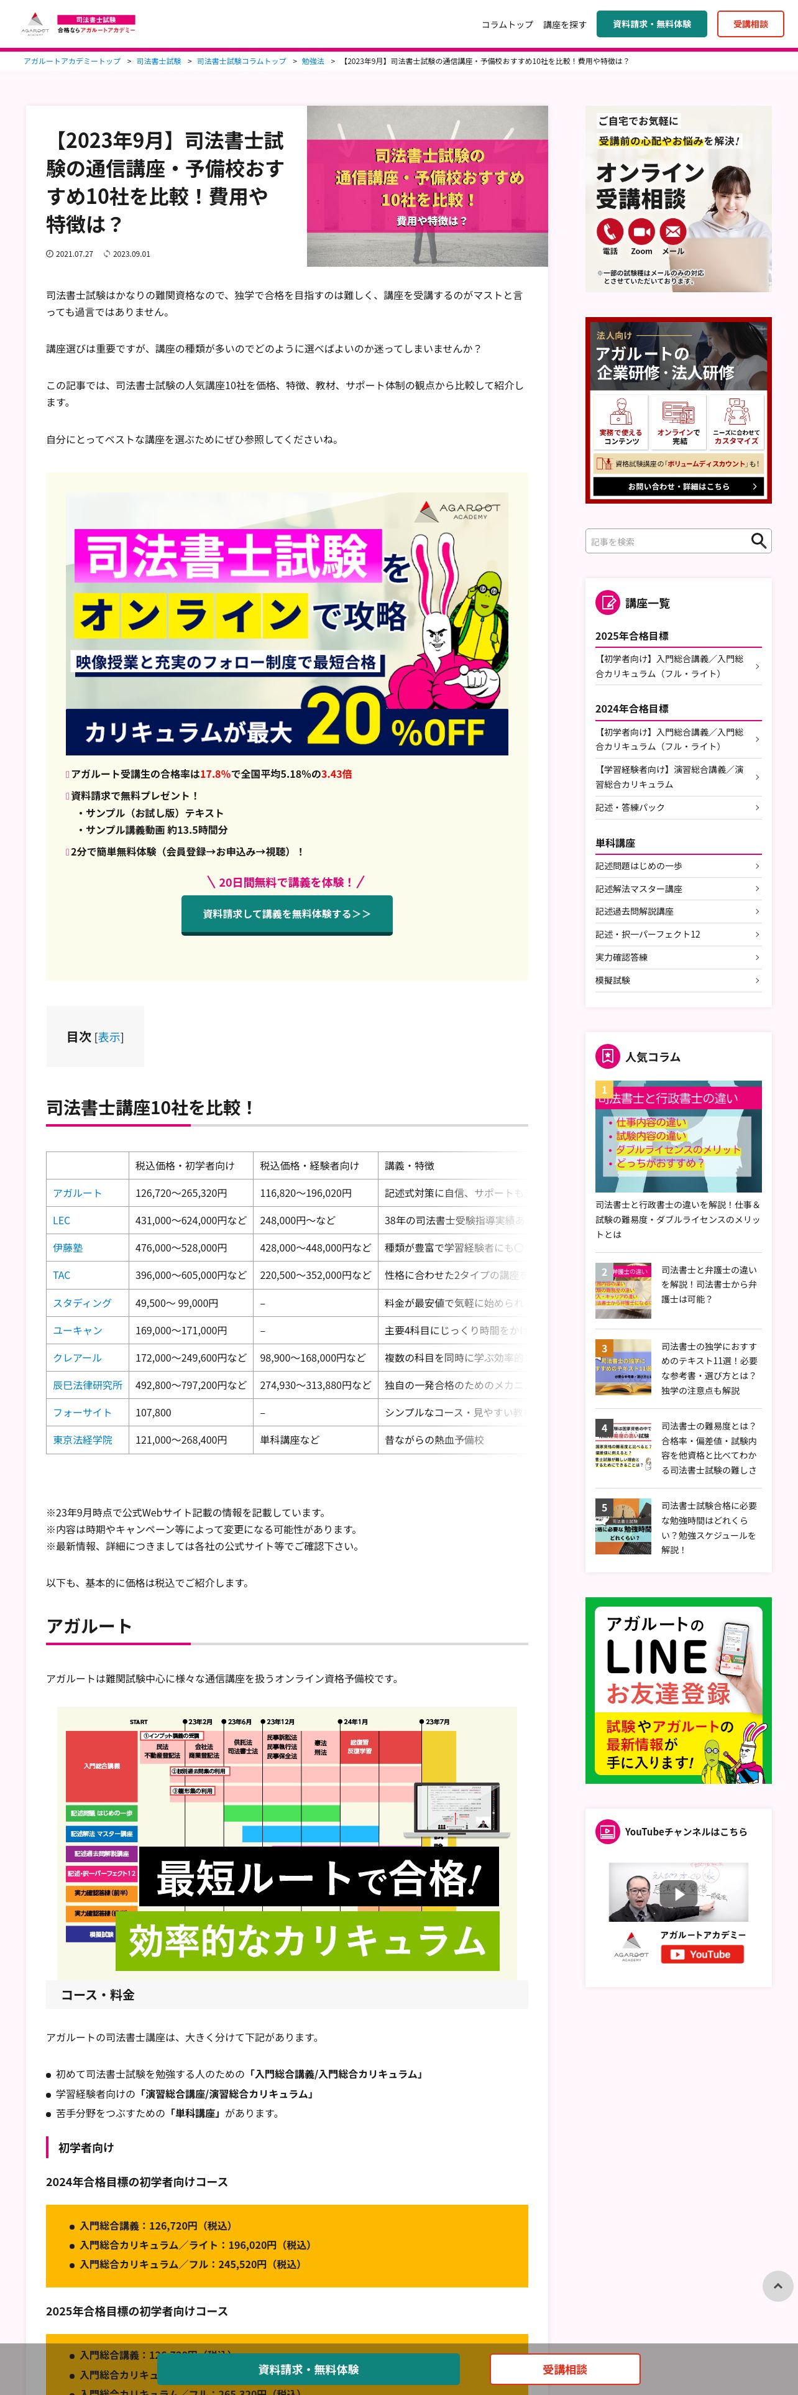Click the sticky footer 資料請求・無料体験 button
The width and height of the screenshot is (798, 2395).
click(308, 2369)
